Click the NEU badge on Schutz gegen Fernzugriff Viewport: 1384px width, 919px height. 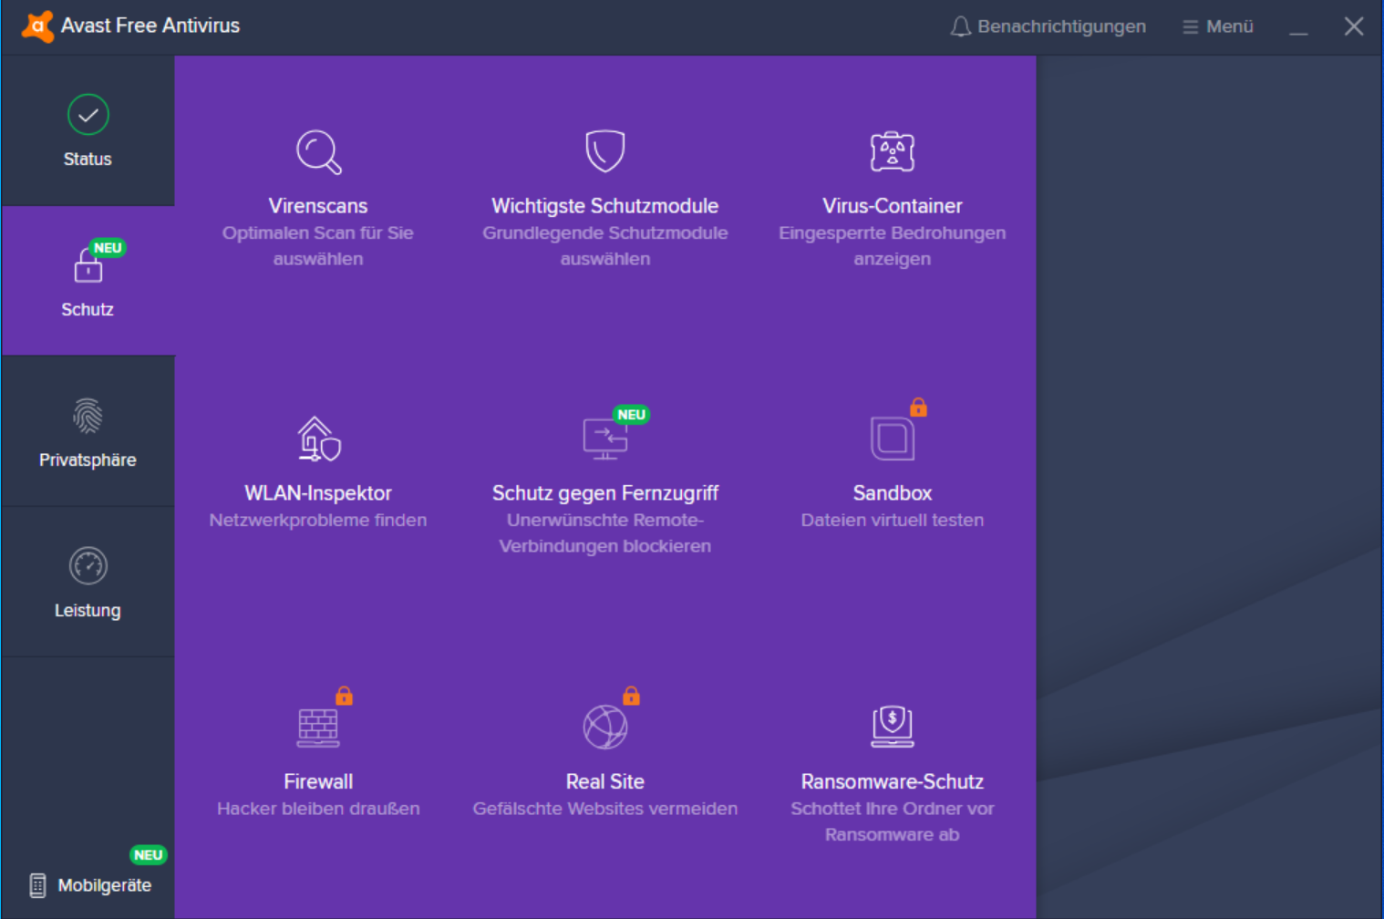[x=631, y=415]
